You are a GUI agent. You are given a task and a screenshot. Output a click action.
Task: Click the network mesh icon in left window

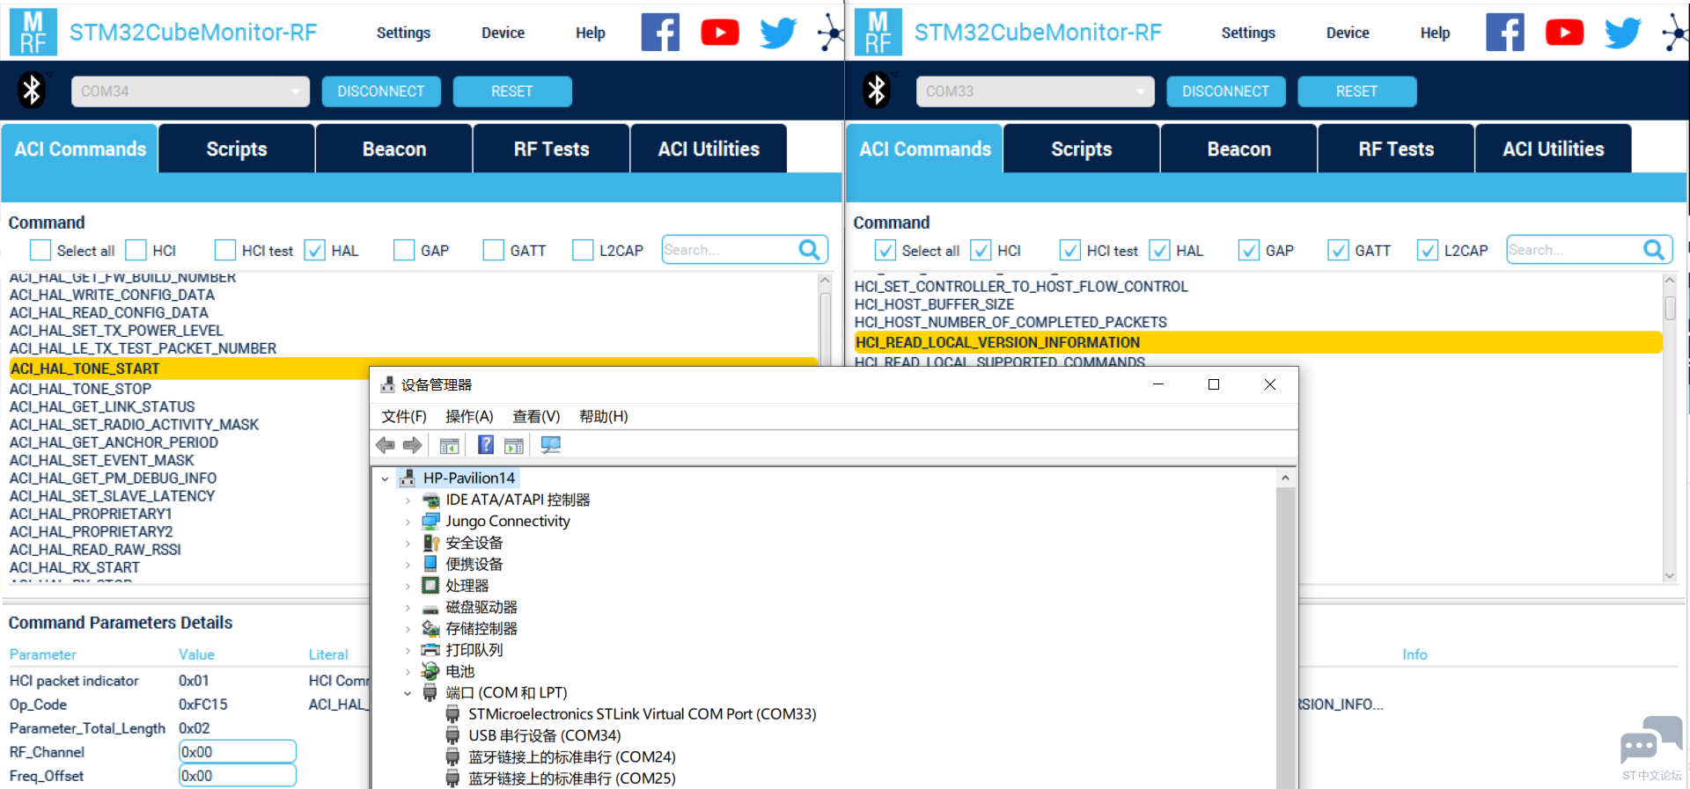click(830, 33)
